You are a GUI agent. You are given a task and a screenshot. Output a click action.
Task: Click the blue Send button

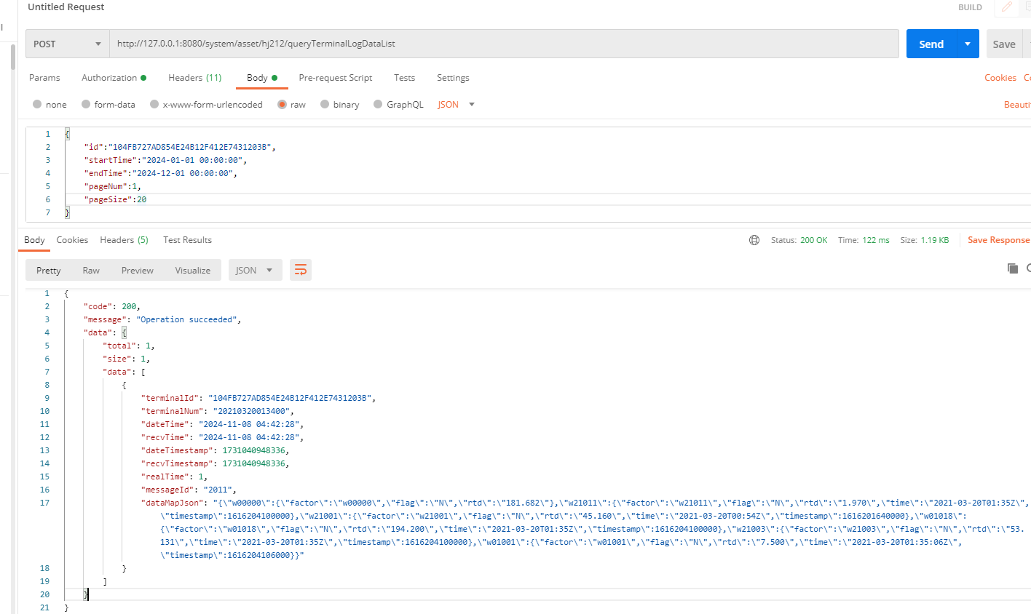(x=931, y=44)
